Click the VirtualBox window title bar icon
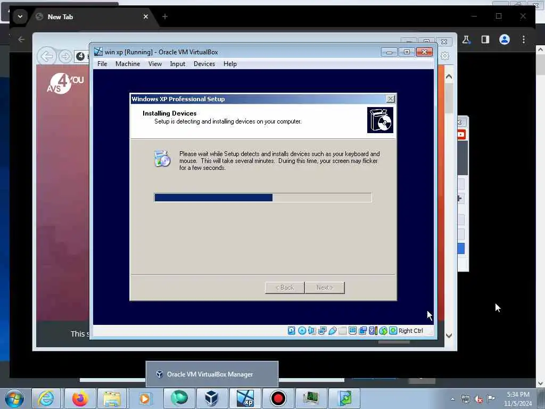 point(98,52)
